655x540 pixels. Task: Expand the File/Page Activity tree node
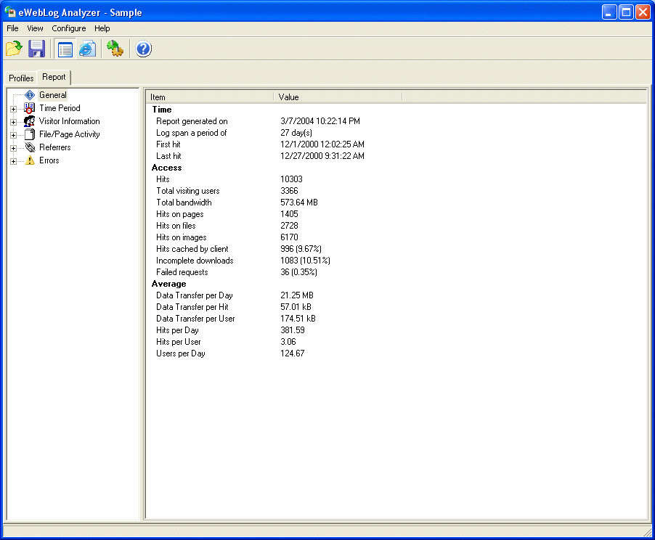(13, 135)
